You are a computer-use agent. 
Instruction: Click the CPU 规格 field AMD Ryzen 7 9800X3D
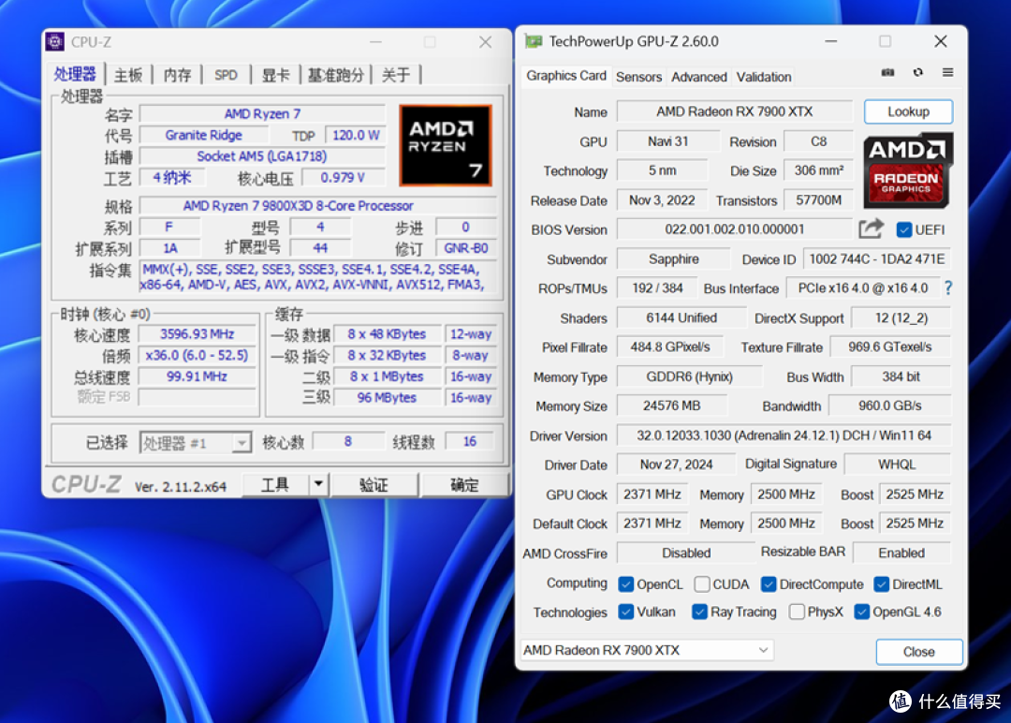(318, 206)
